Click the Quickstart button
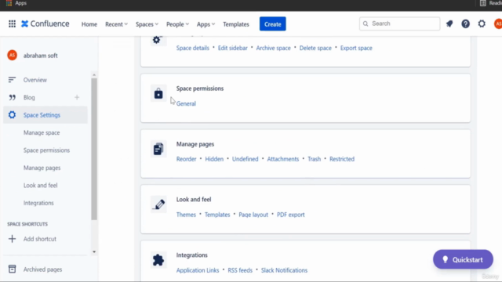 pos(463,259)
